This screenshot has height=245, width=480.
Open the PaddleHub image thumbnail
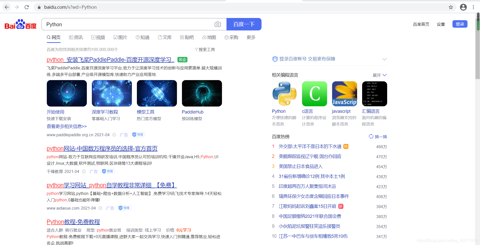click(202, 93)
